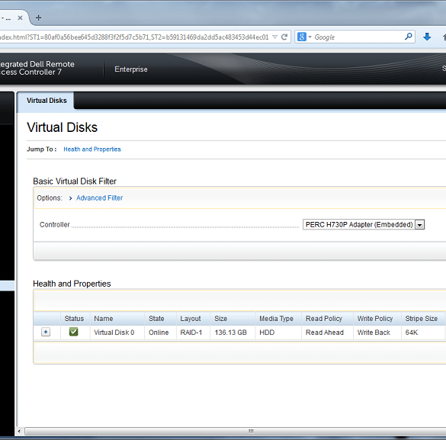Sort by the Read Policy column header
The width and height of the screenshot is (446, 440).
(x=324, y=319)
